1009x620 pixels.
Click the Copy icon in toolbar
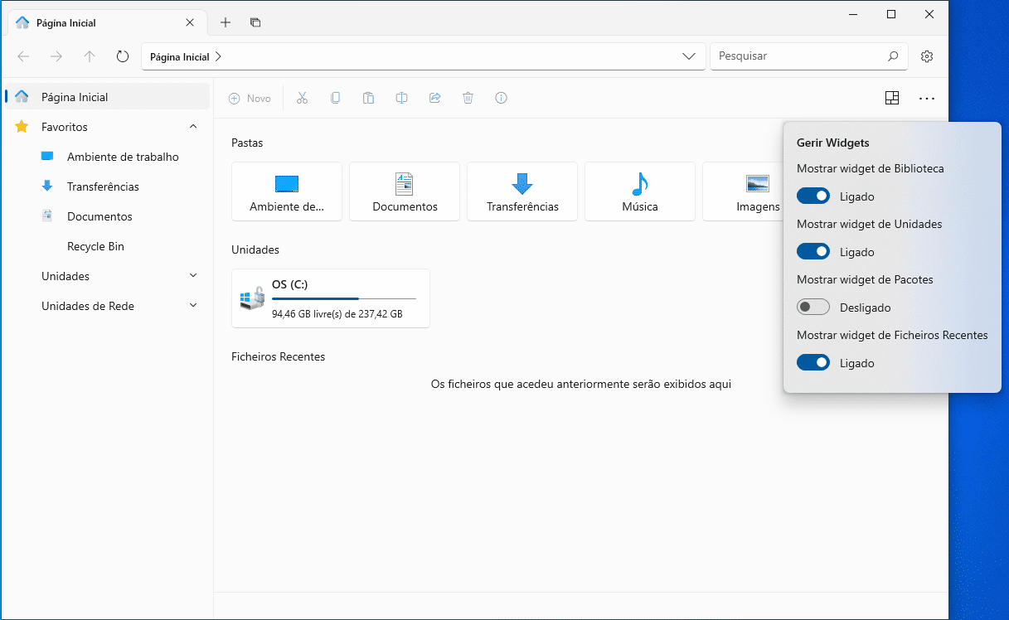click(x=335, y=98)
